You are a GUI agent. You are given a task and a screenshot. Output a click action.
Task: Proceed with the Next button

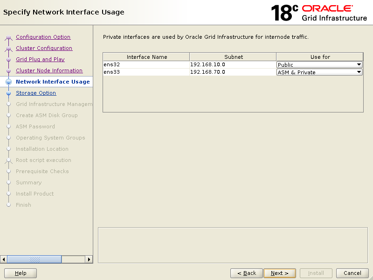pos(280,273)
